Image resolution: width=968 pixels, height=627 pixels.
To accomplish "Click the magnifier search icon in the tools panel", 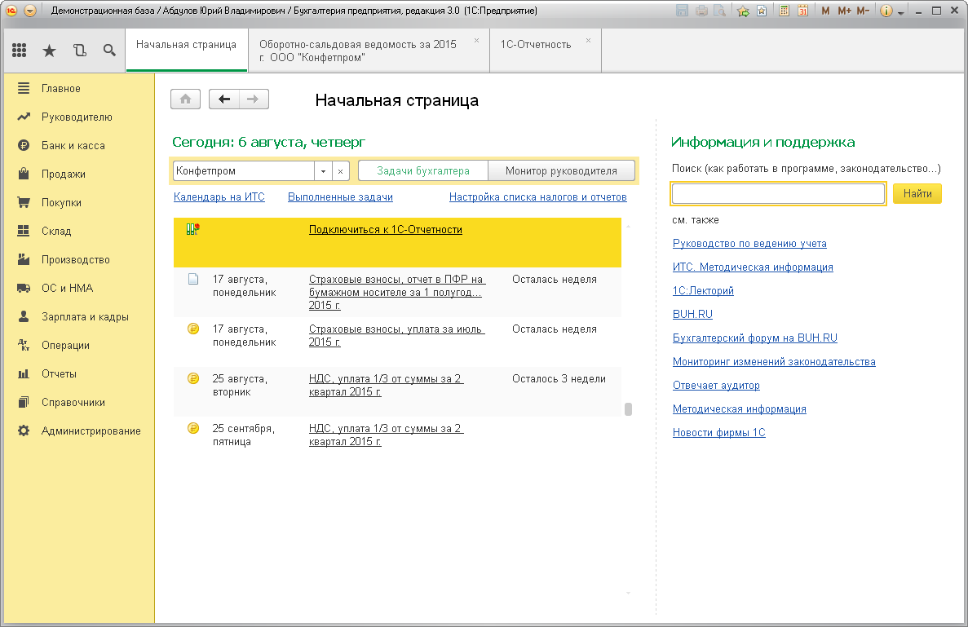I will (x=109, y=51).
